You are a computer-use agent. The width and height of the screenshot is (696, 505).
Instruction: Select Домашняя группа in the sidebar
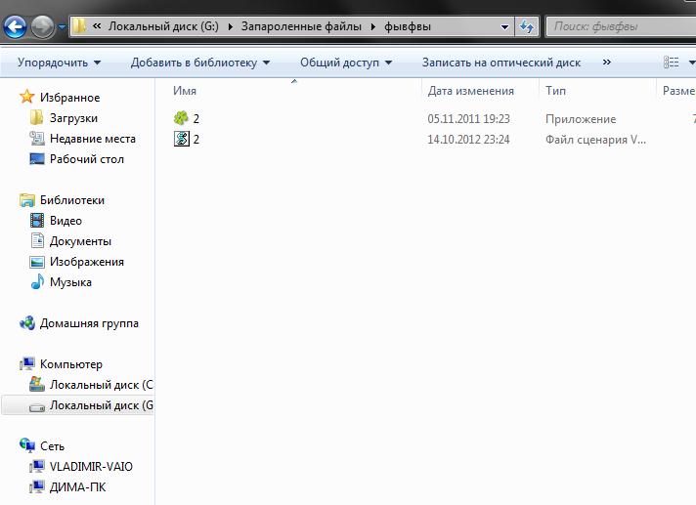pyautogui.click(x=89, y=323)
